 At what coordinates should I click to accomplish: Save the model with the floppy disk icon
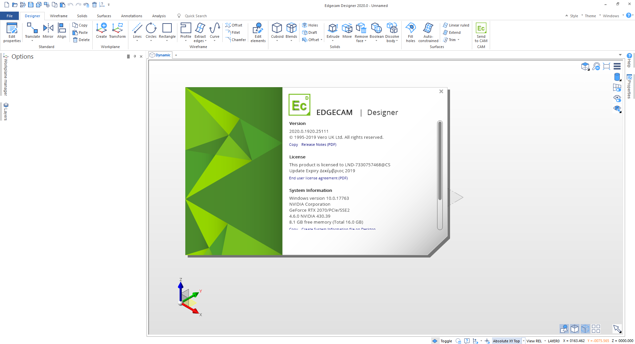pyautogui.click(x=30, y=5)
